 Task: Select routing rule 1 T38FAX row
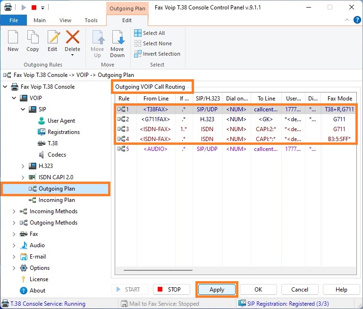236,109
